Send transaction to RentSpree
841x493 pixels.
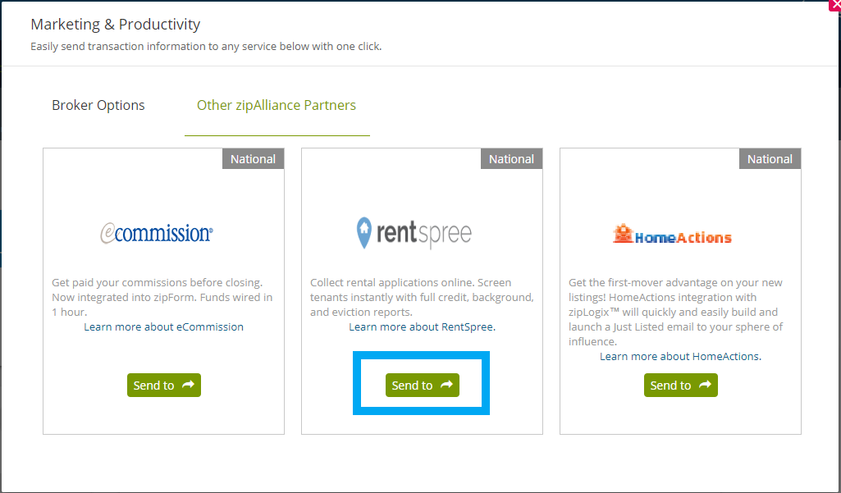coord(422,386)
